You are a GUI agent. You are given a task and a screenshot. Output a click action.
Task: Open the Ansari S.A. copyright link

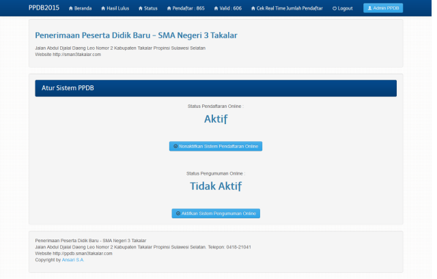72,259
